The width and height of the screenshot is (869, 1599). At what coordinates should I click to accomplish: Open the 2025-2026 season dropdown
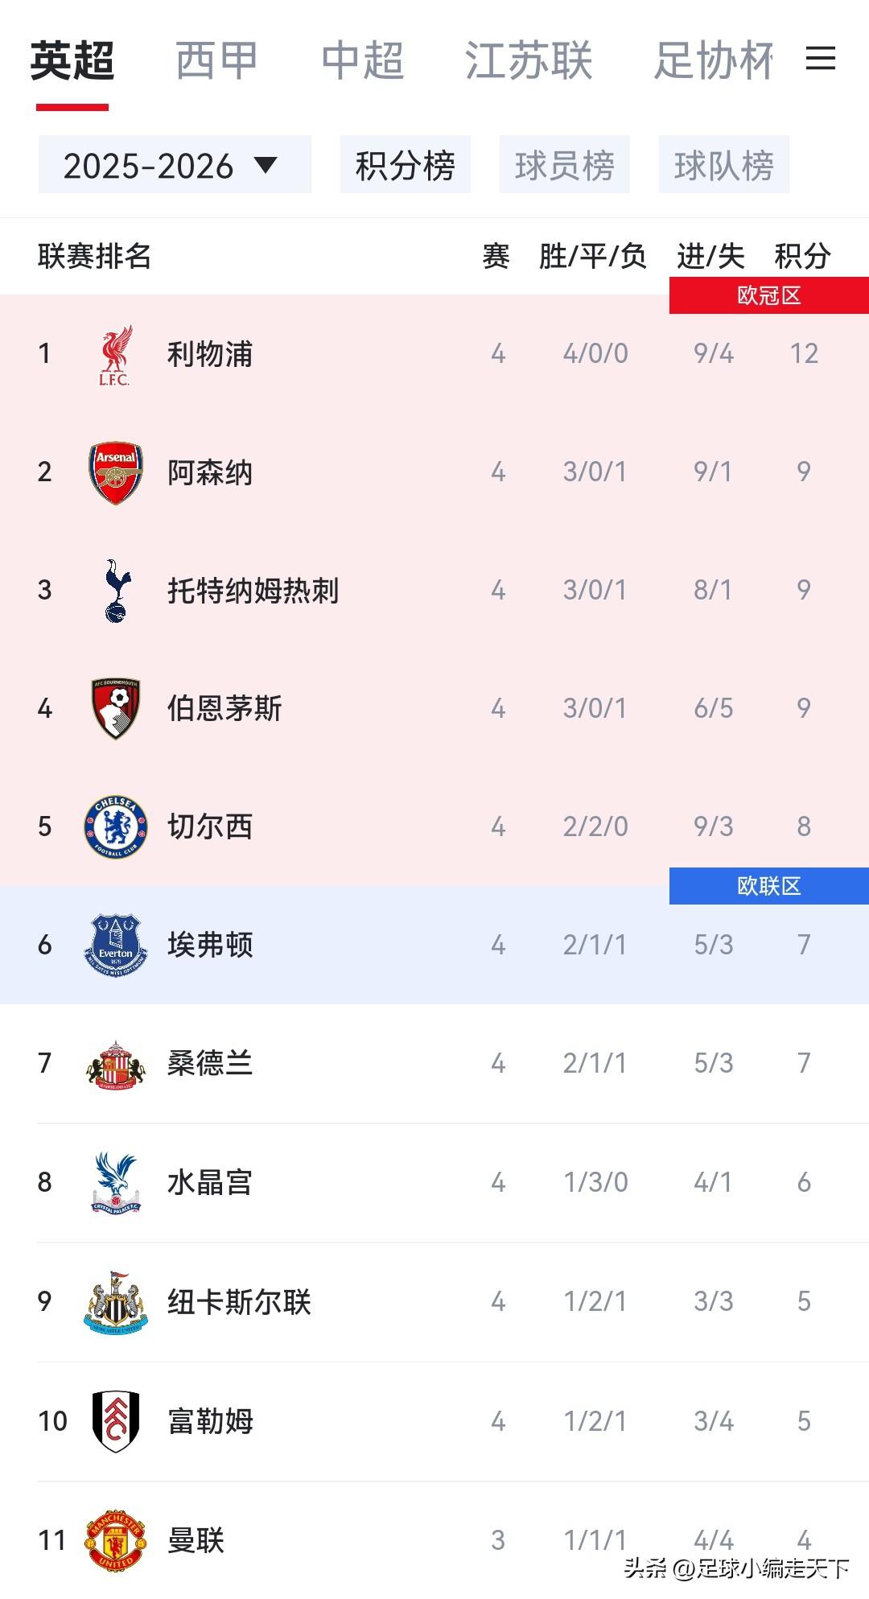(x=175, y=165)
